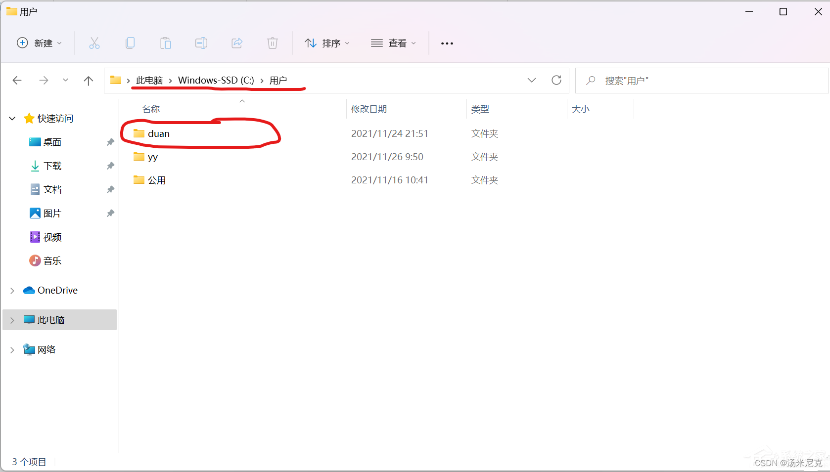Screen dimensions: 830x472
Task: Minimize the 用户 window
Action: pos(749,12)
